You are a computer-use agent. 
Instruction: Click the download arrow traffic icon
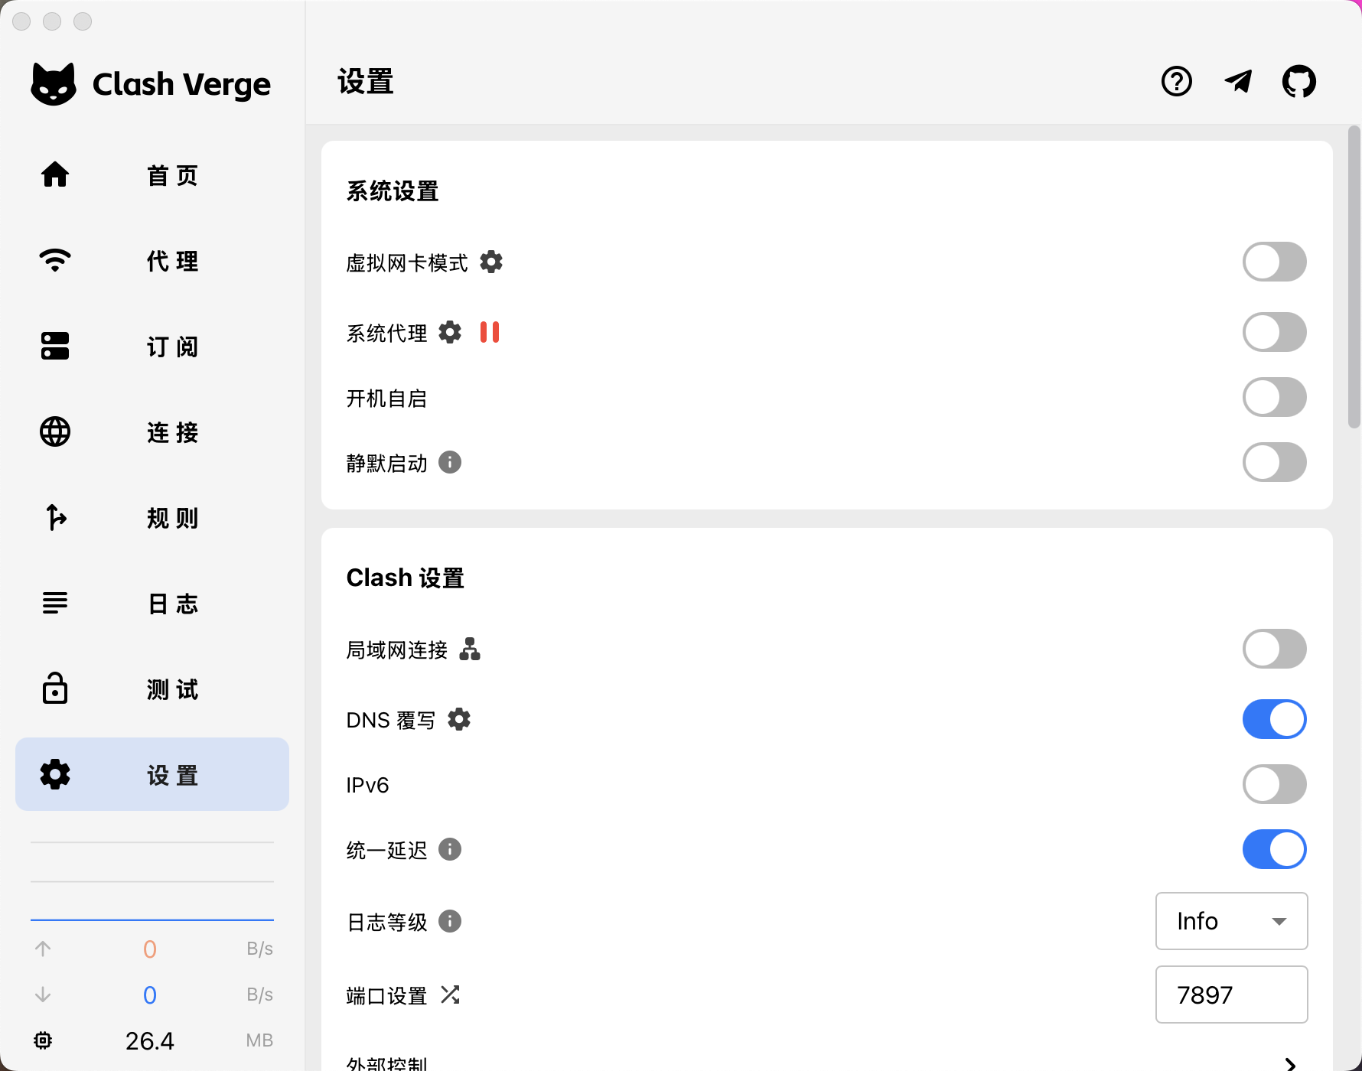tap(43, 994)
